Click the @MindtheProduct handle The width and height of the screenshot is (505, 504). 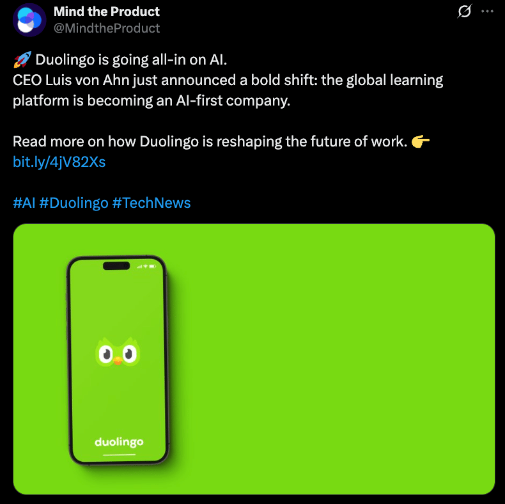tap(107, 28)
